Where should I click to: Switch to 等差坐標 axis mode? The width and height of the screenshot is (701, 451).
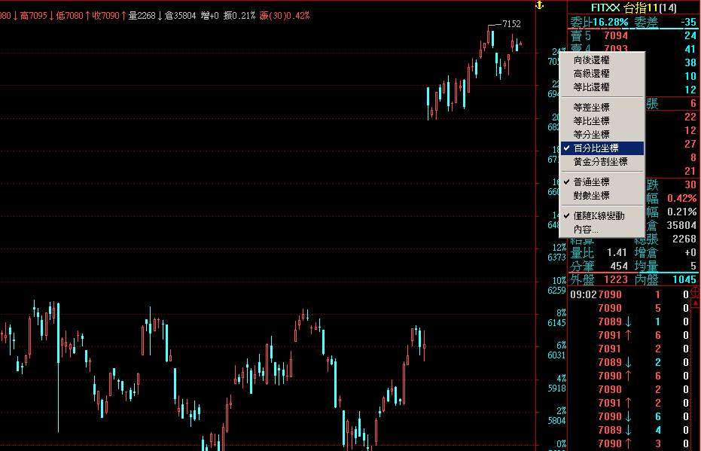592,108
